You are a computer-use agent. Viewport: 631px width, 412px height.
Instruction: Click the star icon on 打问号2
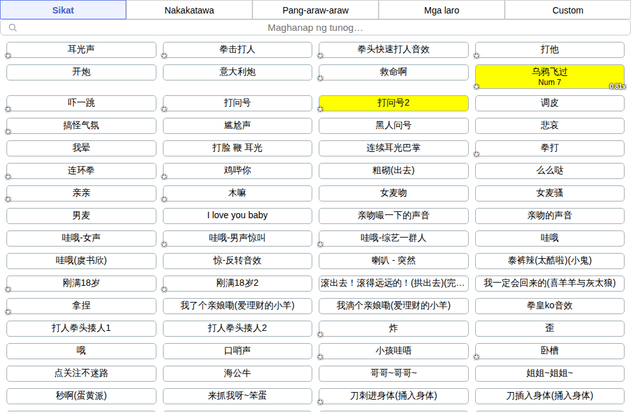pyautogui.click(x=321, y=109)
